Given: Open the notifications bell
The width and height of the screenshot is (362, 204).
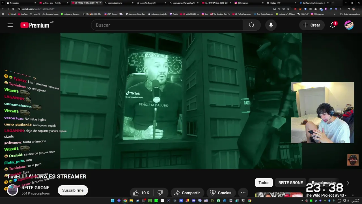Looking at the screenshot, I should click(333, 25).
